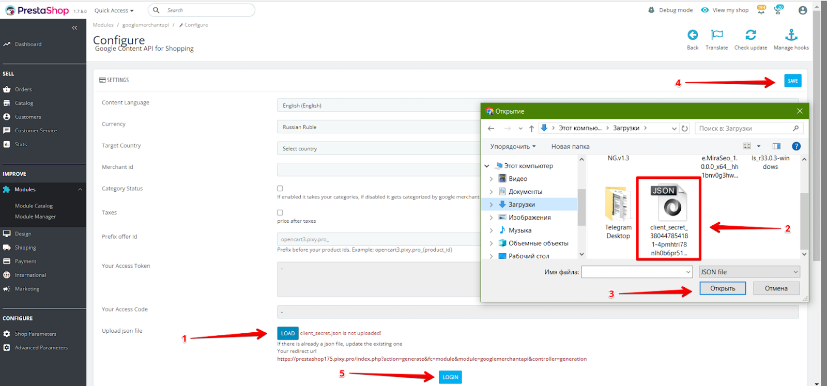Enable the Taxes checkbox
This screenshot has width=827, height=386.
pyautogui.click(x=280, y=212)
